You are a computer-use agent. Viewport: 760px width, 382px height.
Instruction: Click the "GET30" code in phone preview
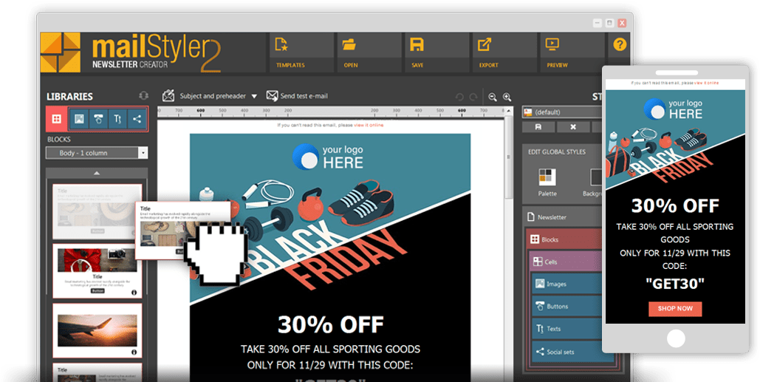(x=675, y=283)
